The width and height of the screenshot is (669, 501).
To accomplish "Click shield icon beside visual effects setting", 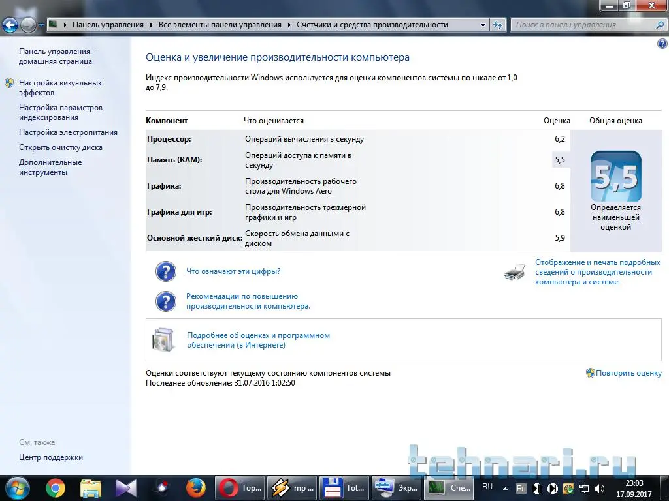I will [x=9, y=83].
